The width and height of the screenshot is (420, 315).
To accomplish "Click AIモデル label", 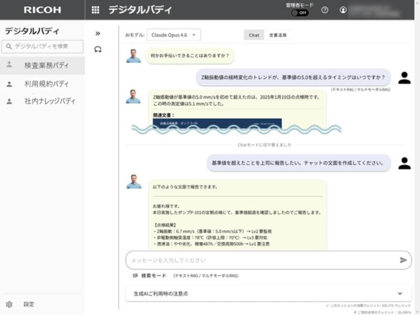I will (135, 35).
